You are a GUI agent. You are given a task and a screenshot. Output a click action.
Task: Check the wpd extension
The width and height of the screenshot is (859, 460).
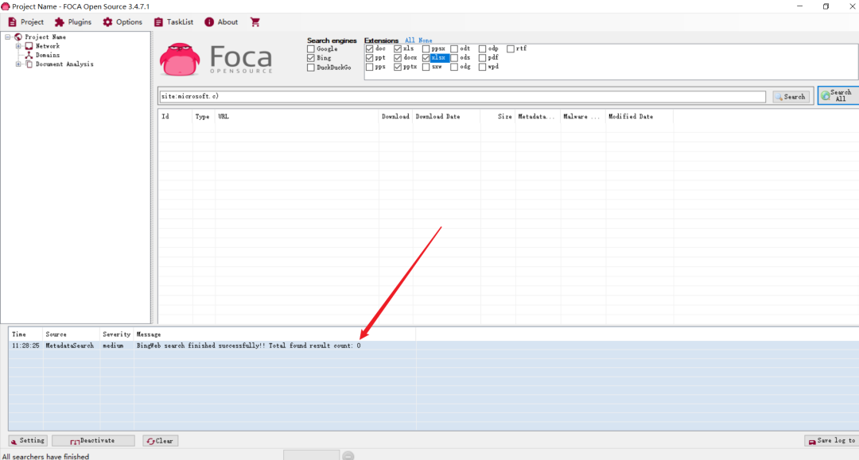tap(482, 67)
